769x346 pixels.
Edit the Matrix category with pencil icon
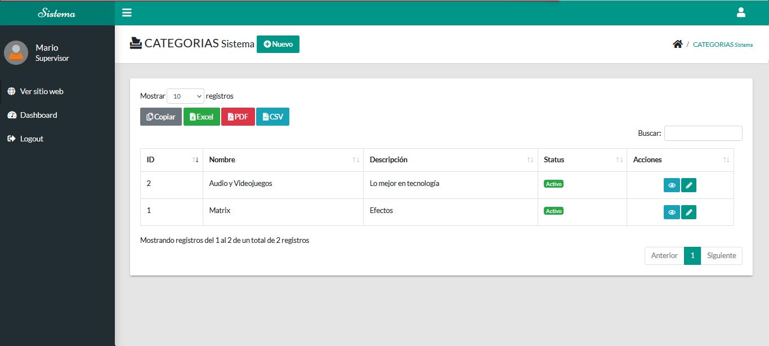(688, 212)
